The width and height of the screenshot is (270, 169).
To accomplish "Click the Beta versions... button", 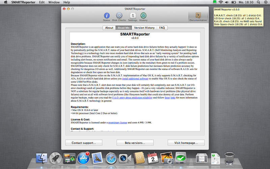I will point(135,143).
